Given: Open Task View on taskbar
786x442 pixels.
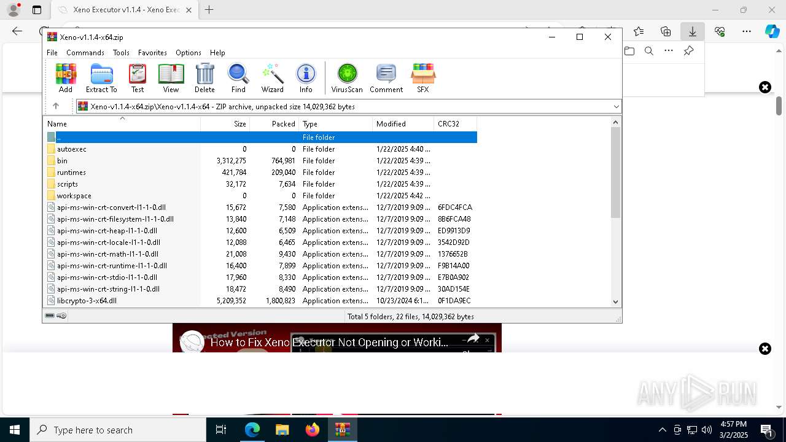Looking at the screenshot, I should click(x=221, y=430).
